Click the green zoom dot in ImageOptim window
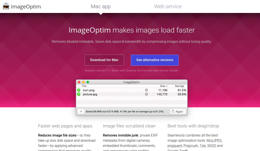This screenshot has width=260, height=151. pos(88,82)
